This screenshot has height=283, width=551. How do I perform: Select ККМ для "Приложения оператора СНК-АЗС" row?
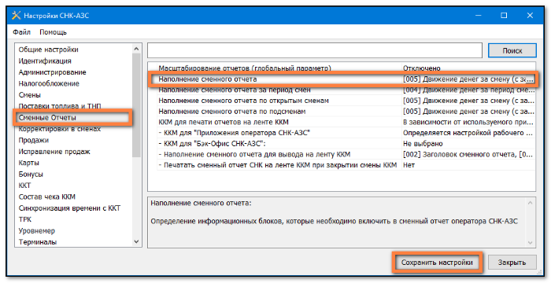coord(346,133)
